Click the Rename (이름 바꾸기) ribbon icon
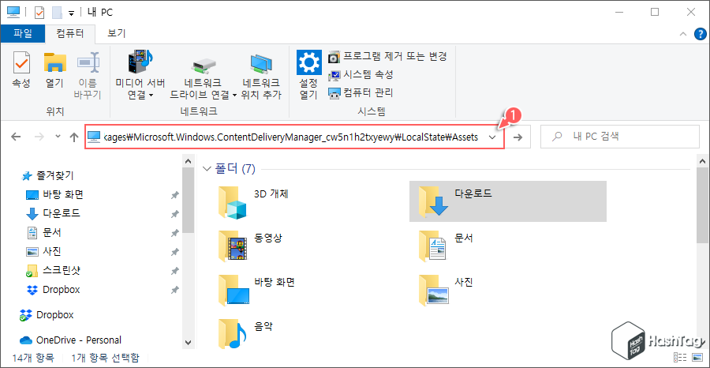This screenshot has height=368, width=710. (88, 75)
